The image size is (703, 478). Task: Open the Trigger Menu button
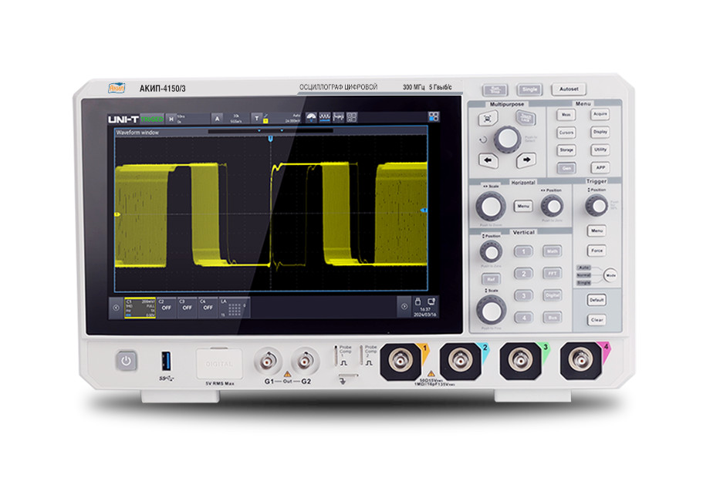[597, 231]
